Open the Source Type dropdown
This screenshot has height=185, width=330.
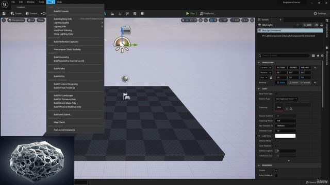(287, 99)
